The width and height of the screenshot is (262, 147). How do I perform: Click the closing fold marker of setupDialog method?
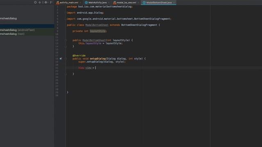[x=65, y=74]
